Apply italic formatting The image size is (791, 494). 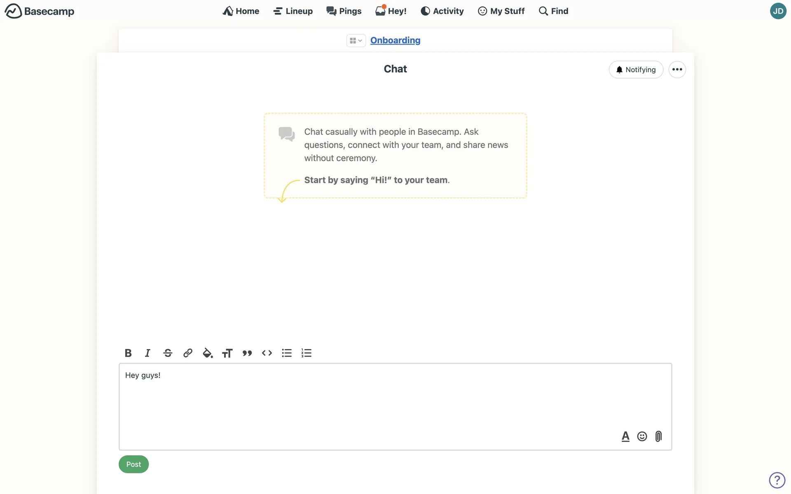pos(147,353)
